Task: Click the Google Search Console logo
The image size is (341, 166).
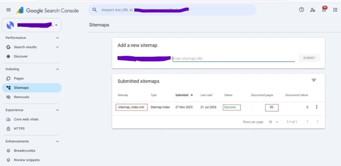Action: click(47, 10)
